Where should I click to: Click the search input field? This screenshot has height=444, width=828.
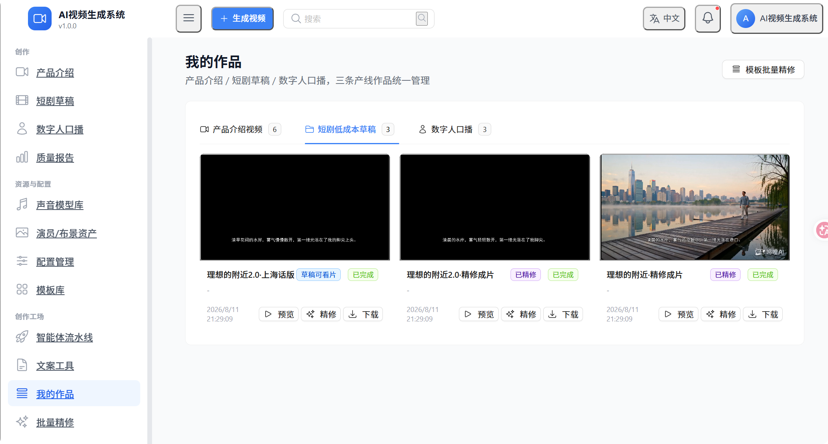(358, 19)
